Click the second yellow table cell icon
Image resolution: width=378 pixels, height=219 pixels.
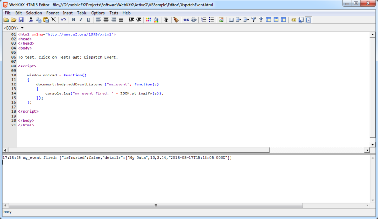point(276,20)
